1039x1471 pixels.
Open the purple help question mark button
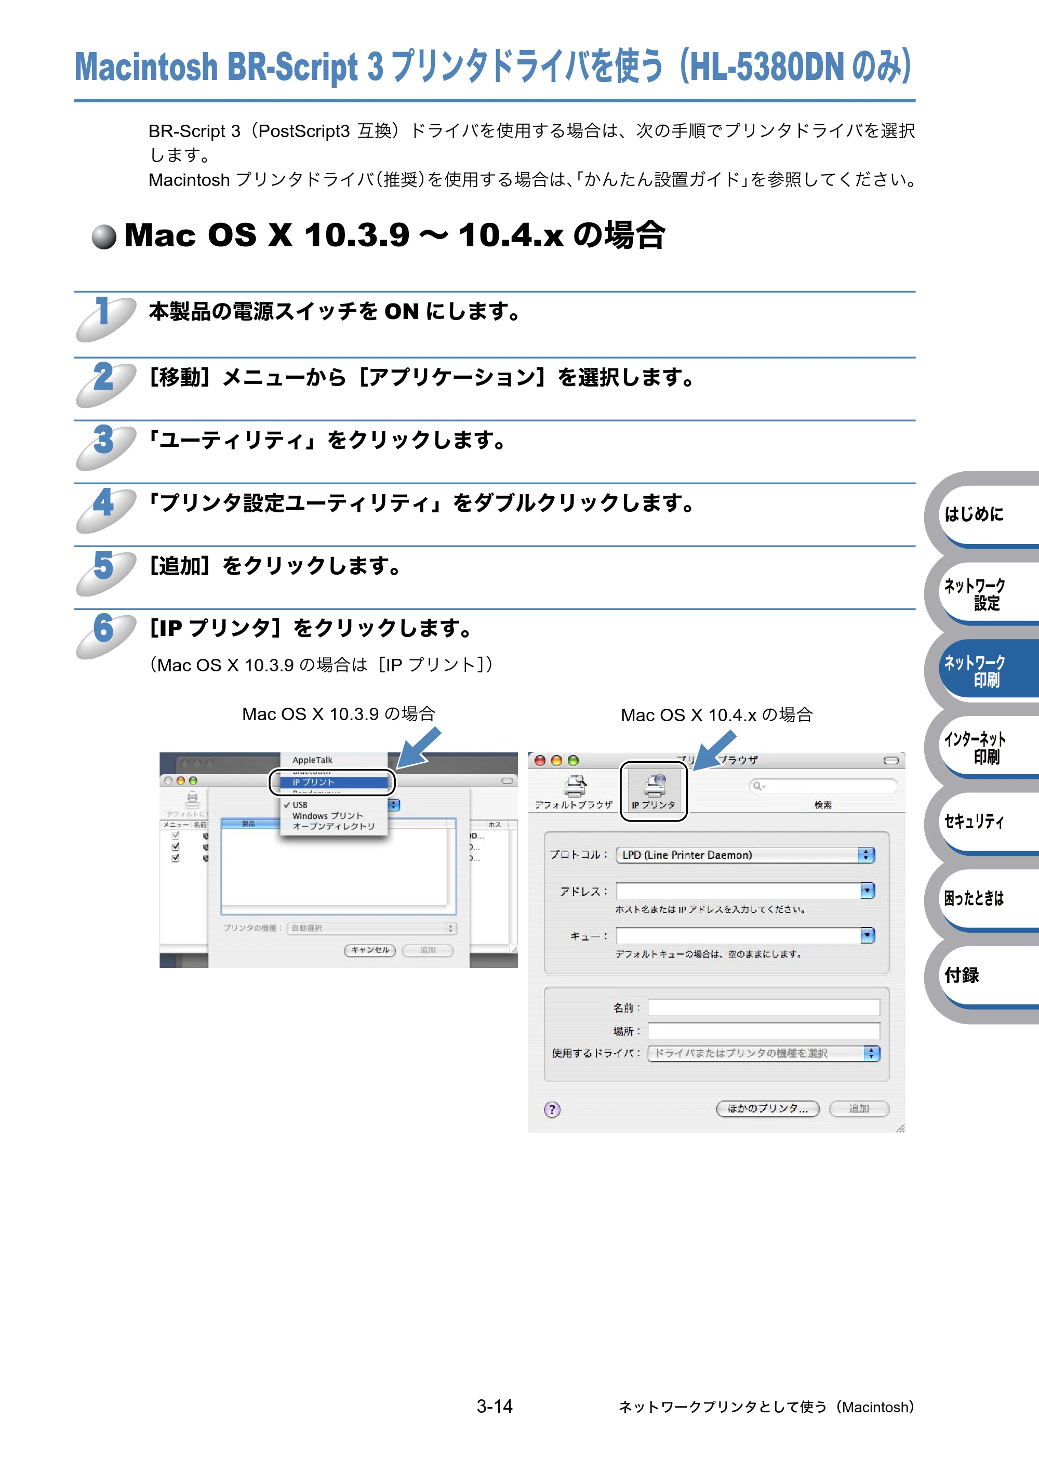tap(552, 1110)
